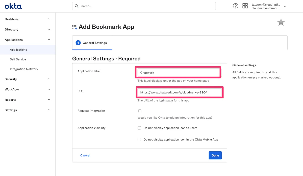
Task: Click the step 1 circle badge
Action: coord(78,43)
